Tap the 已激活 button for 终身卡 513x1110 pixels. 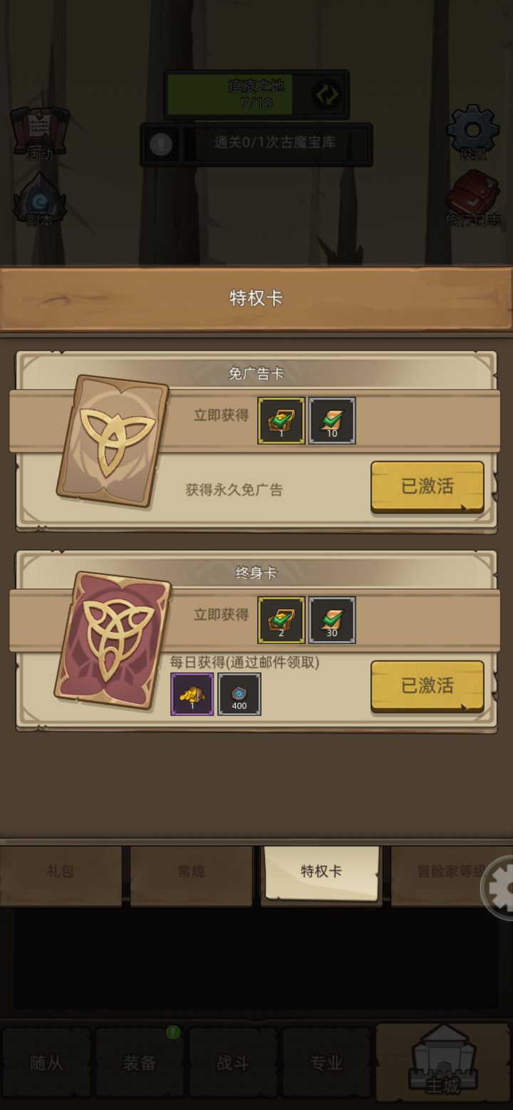click(427, 686)
